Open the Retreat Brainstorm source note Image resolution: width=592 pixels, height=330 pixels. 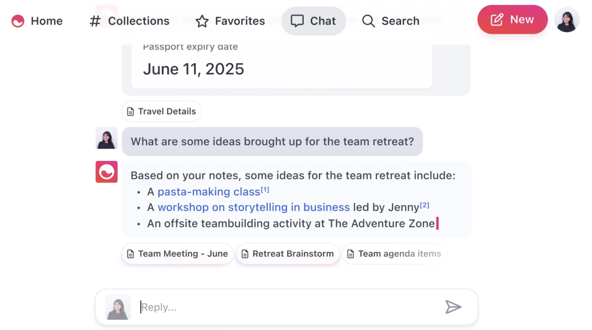288,254
